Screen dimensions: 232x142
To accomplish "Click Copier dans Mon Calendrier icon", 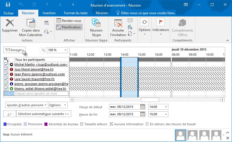I will click(30, 23).
